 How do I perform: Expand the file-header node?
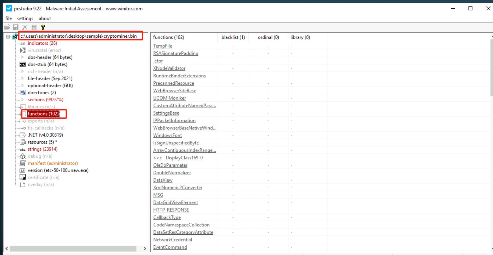click(23, 78)
